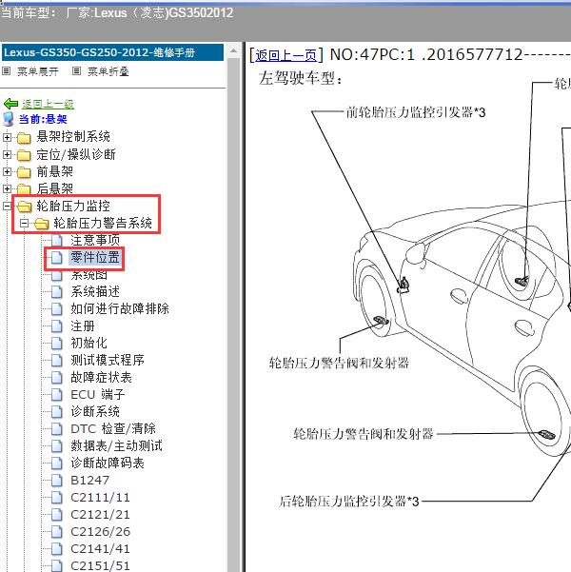Click the tree panel vertical scrollbar track
The image size is (571, 572).
click(234, 314)
